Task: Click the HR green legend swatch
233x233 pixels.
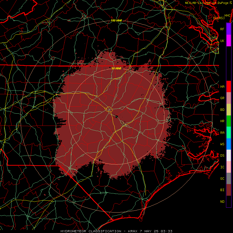Action: point(229,121)
